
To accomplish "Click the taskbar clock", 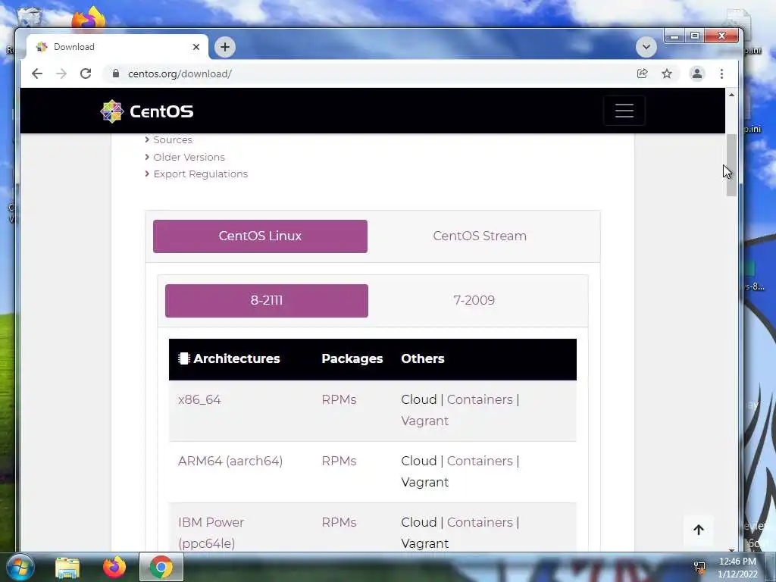I will [737, 568].
